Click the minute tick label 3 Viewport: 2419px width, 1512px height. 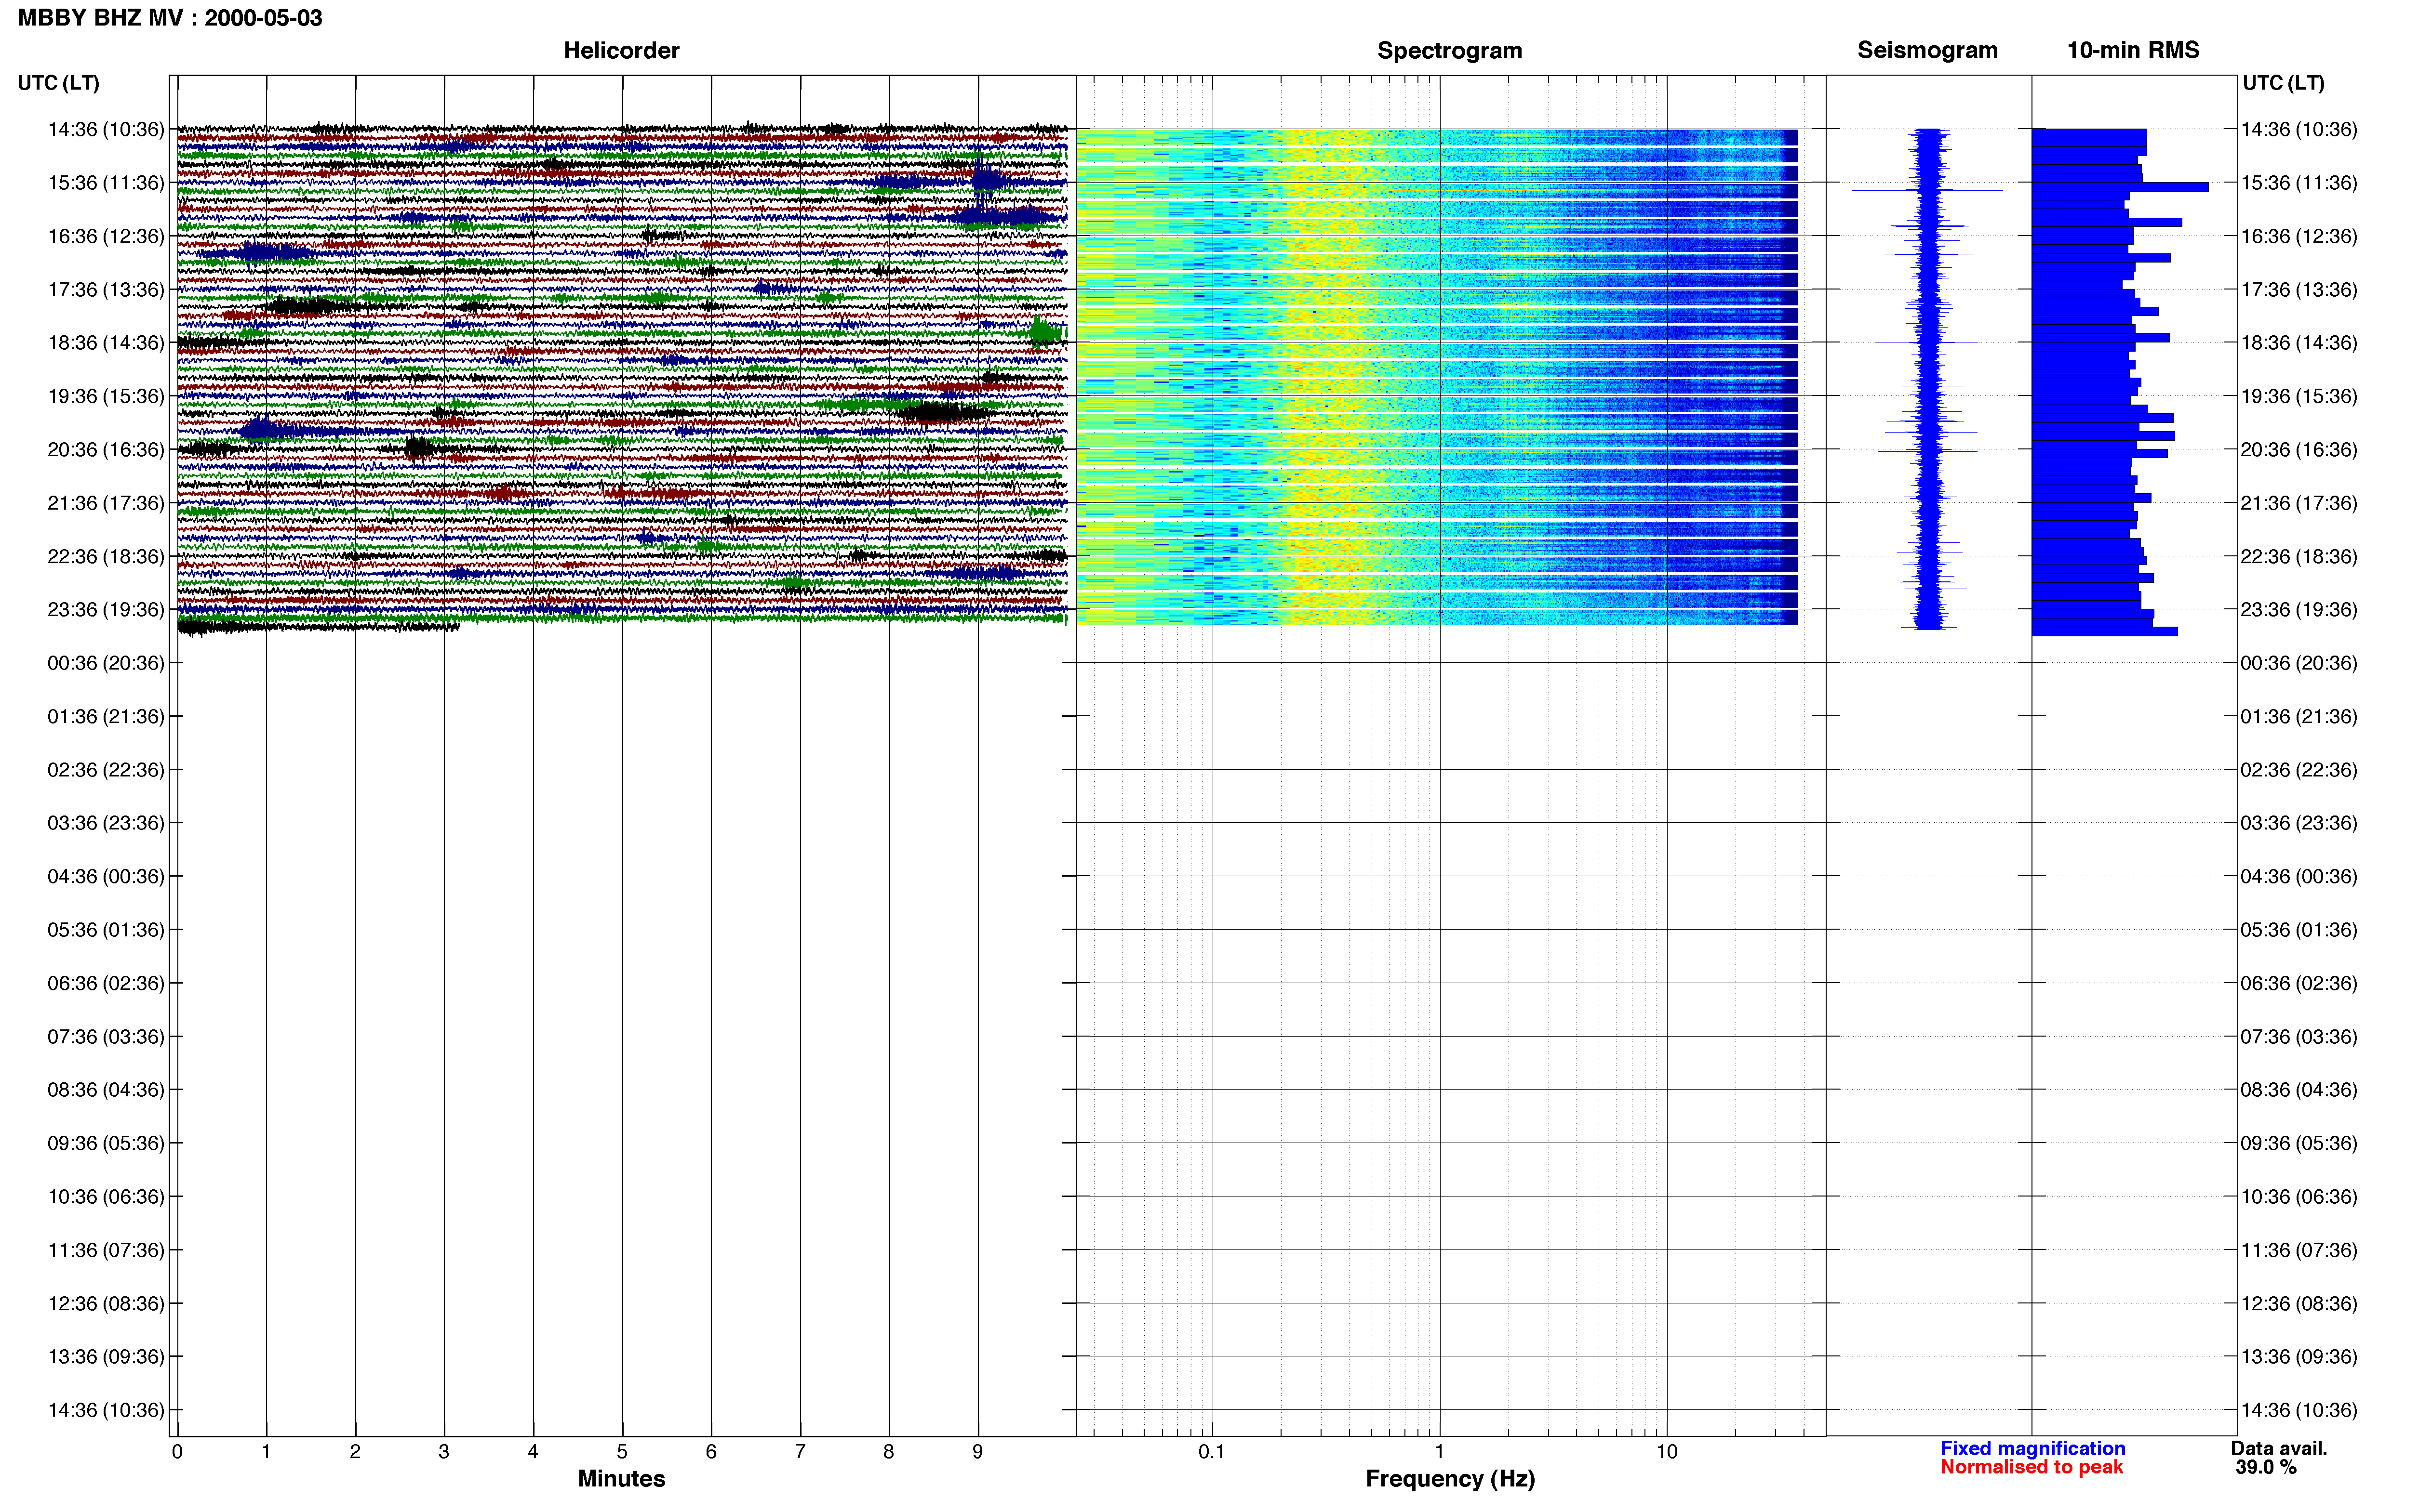[x=444, y=1452]
